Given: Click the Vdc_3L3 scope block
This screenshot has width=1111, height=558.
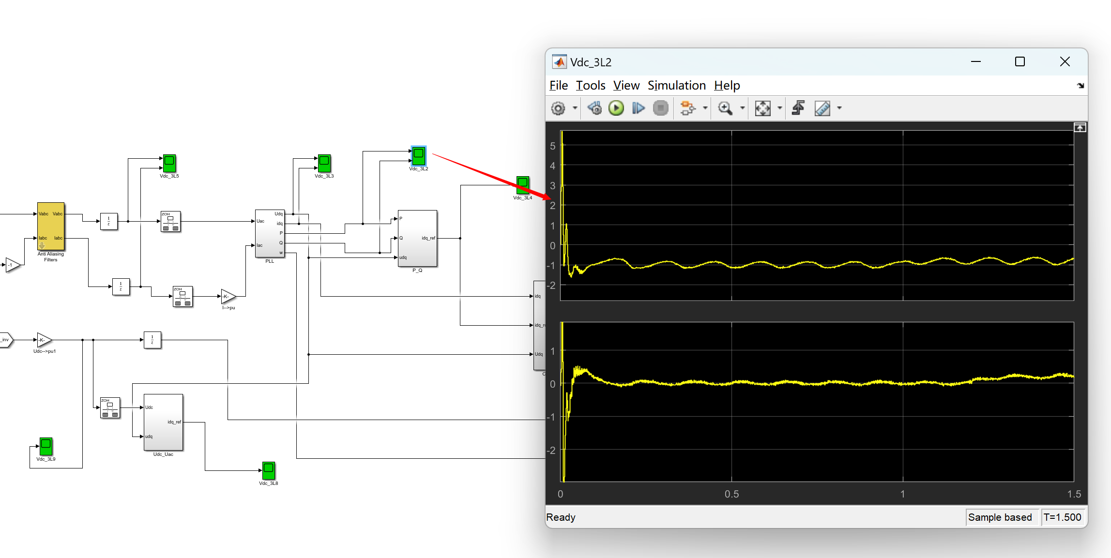Looking at the screenshot, I should pos(324,164).
